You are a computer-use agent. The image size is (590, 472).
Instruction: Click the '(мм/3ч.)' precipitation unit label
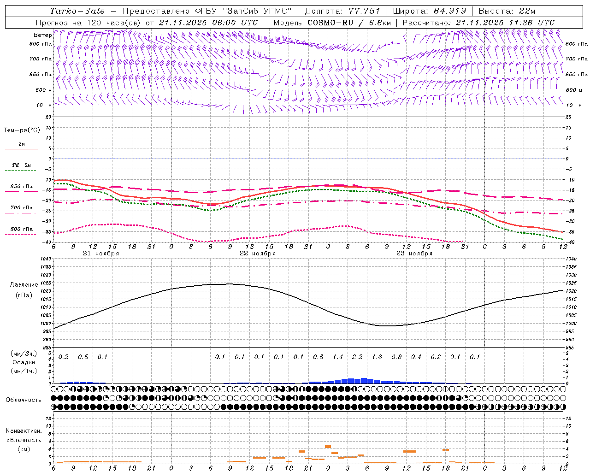coord(24,354)
